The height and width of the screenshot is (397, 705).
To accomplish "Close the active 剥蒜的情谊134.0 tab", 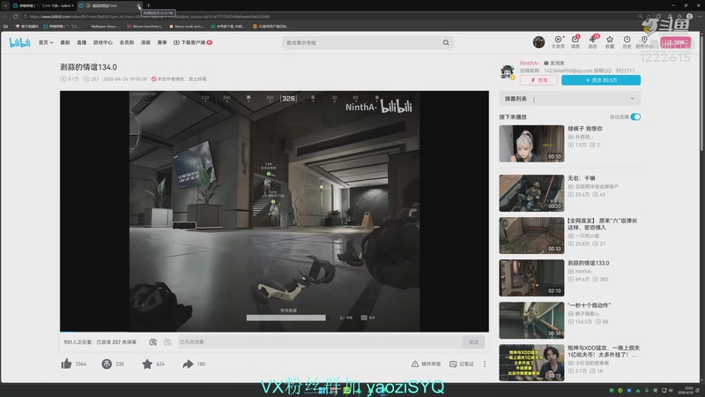I will (138, 5).
